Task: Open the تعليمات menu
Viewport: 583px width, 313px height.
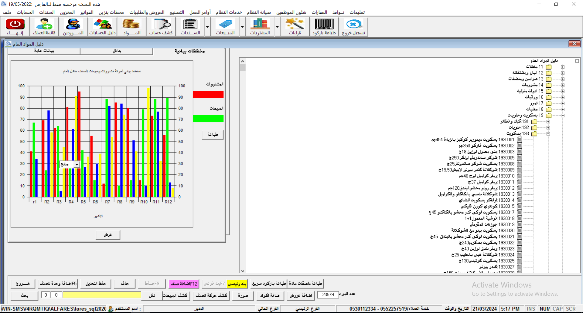Action: tap(357, 12)
